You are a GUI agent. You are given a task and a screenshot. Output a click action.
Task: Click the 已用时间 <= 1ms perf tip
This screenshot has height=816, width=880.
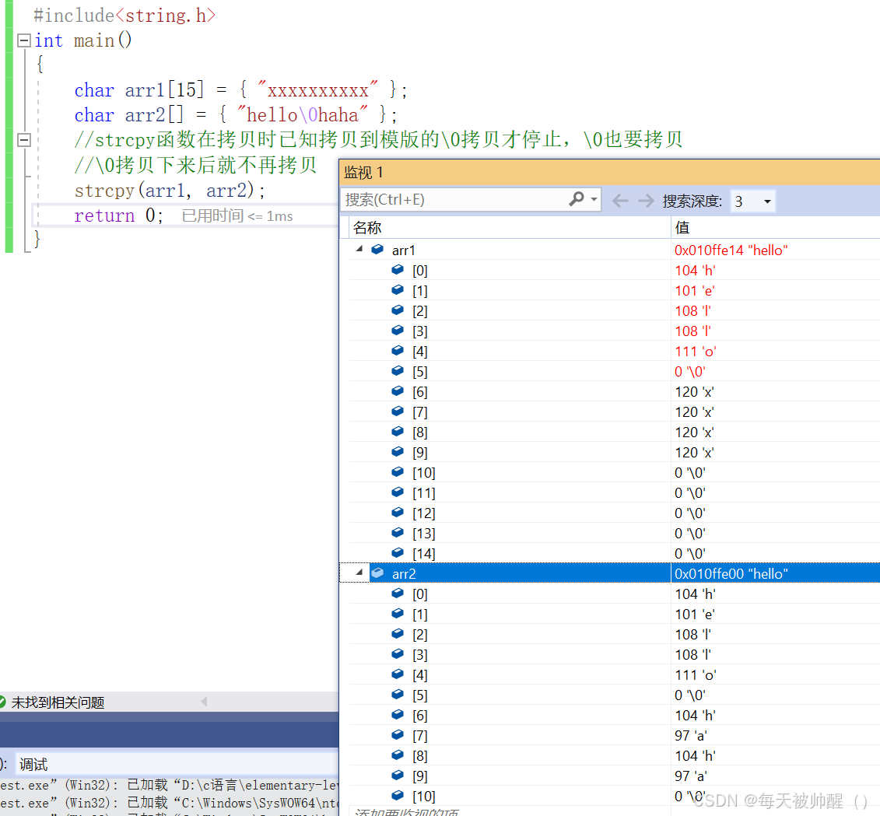[x=237, y=216]
